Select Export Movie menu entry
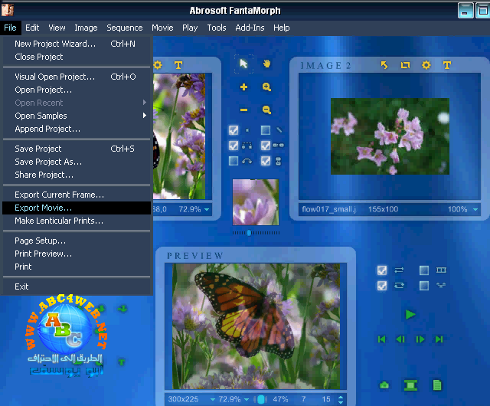Screen dimensions: 490x406 coord(77,208)
